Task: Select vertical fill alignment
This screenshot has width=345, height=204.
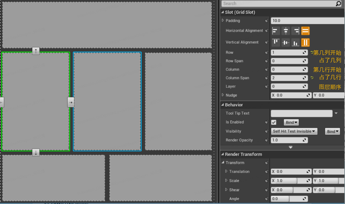Action: pos(305,42)
